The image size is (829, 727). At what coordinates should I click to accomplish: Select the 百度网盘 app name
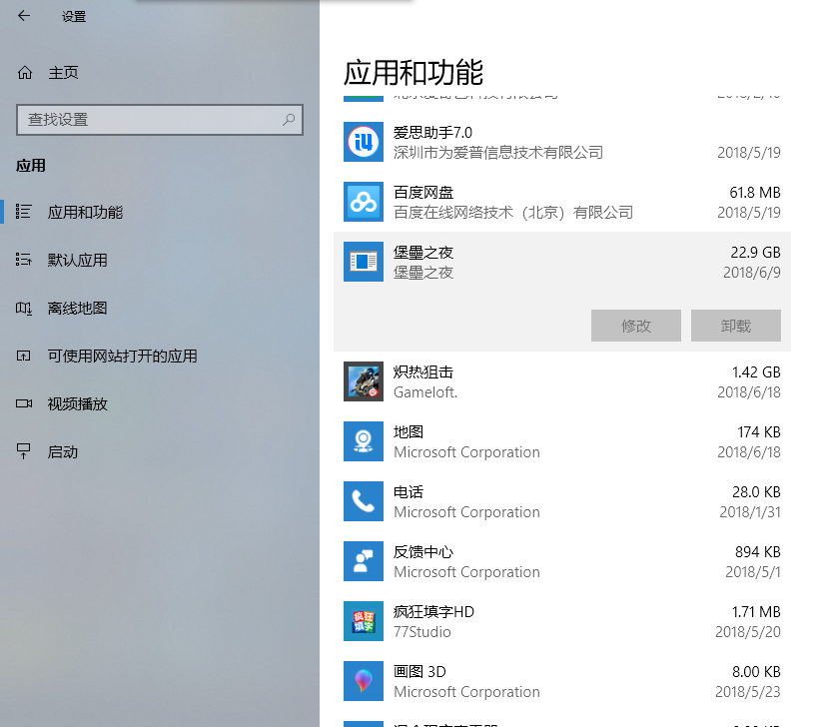click(422, 193)
